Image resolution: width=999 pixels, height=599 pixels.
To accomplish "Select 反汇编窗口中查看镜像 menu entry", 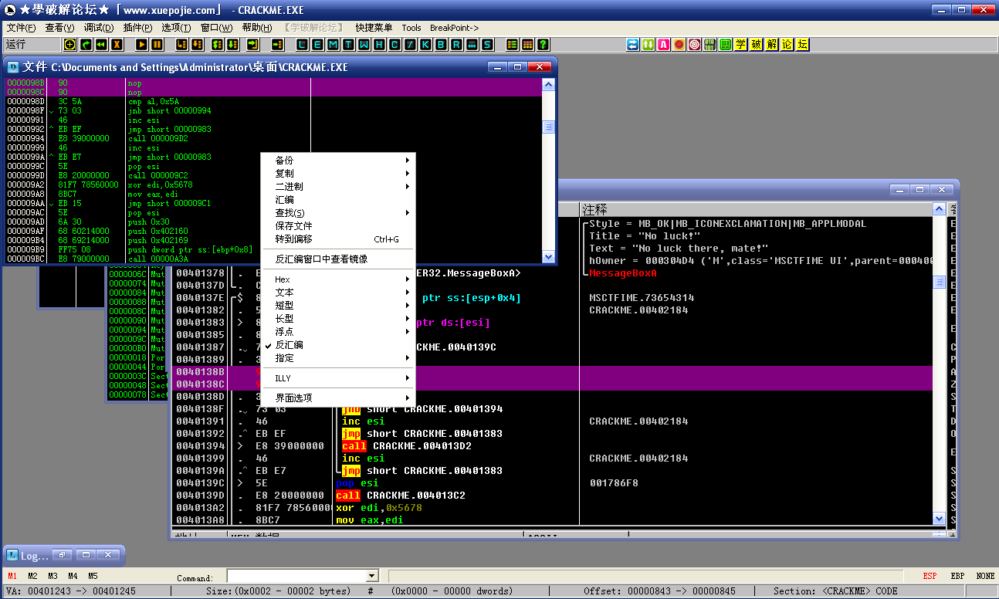I will (x=338, y=259).
